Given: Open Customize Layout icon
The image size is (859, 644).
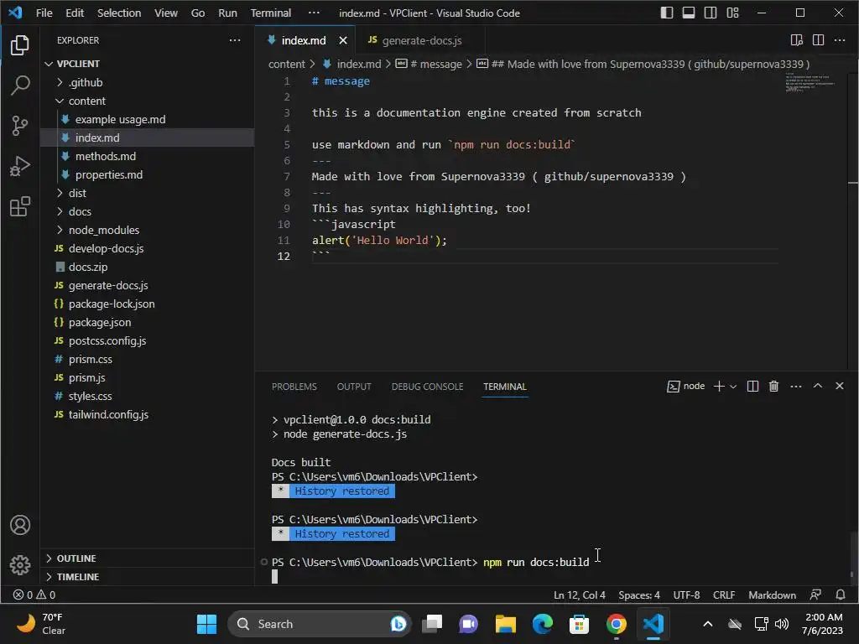Looking at the screenshot, I should click(732, 13).
